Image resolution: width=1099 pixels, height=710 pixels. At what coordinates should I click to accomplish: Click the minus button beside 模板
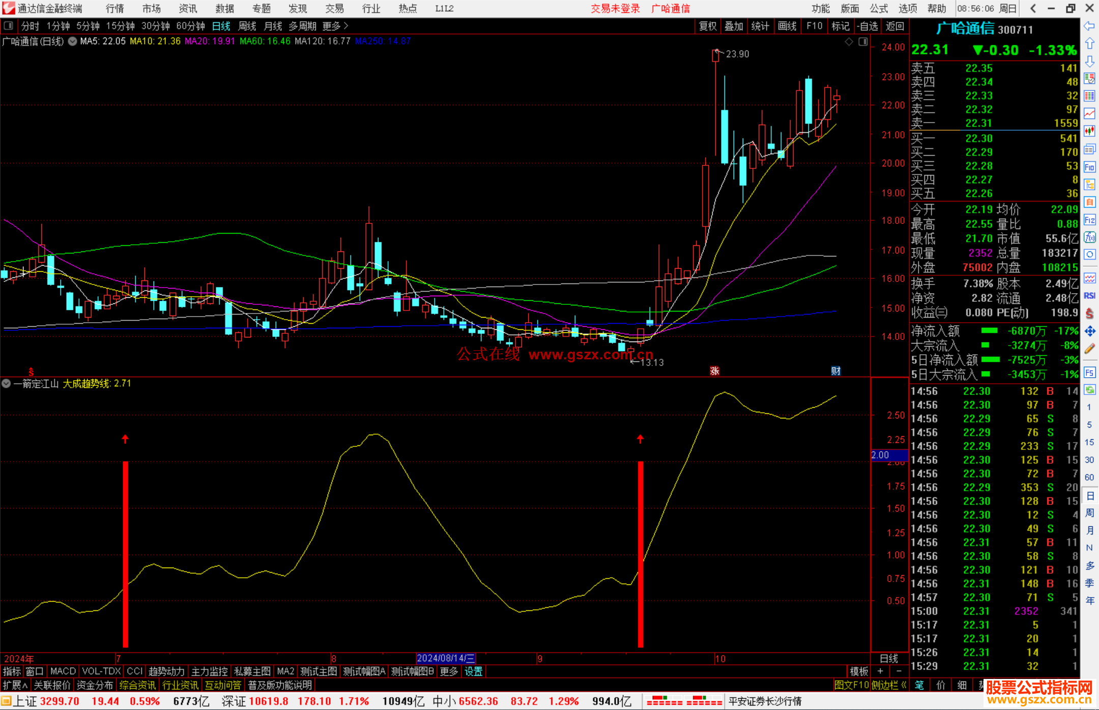coord(899,671)
